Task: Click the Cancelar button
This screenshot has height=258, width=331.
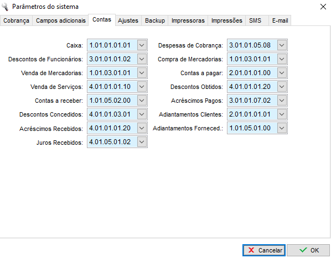Action: coord(264,250)
